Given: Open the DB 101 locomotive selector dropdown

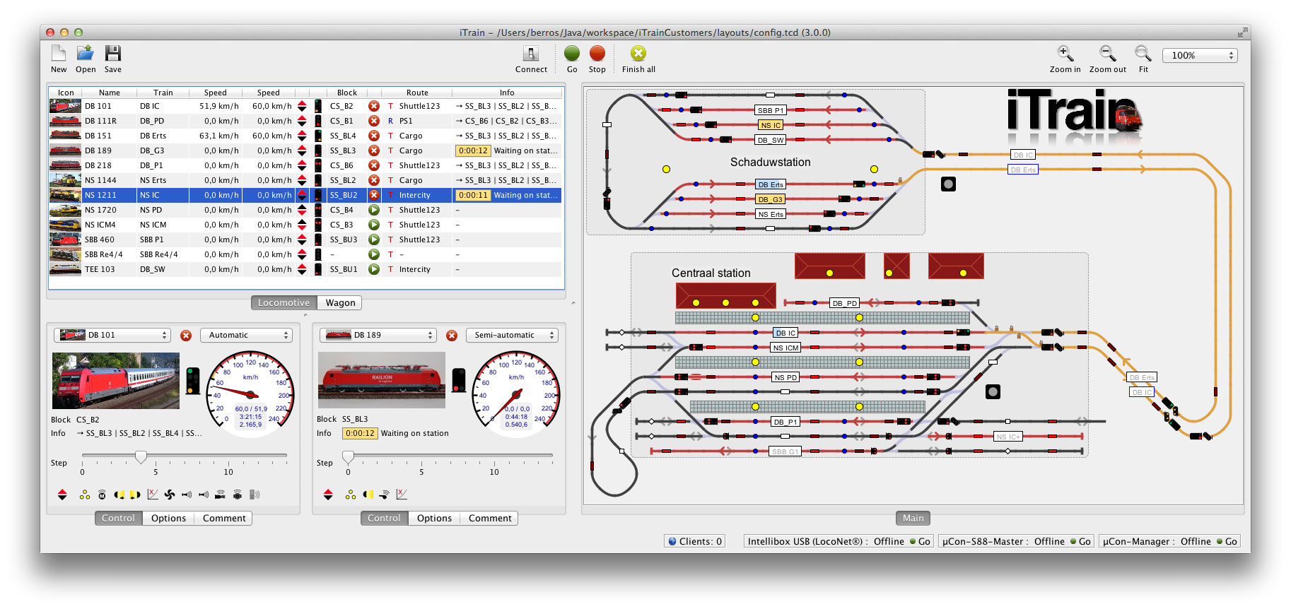Looking at the screenshot, I should [x=113, y=336].
